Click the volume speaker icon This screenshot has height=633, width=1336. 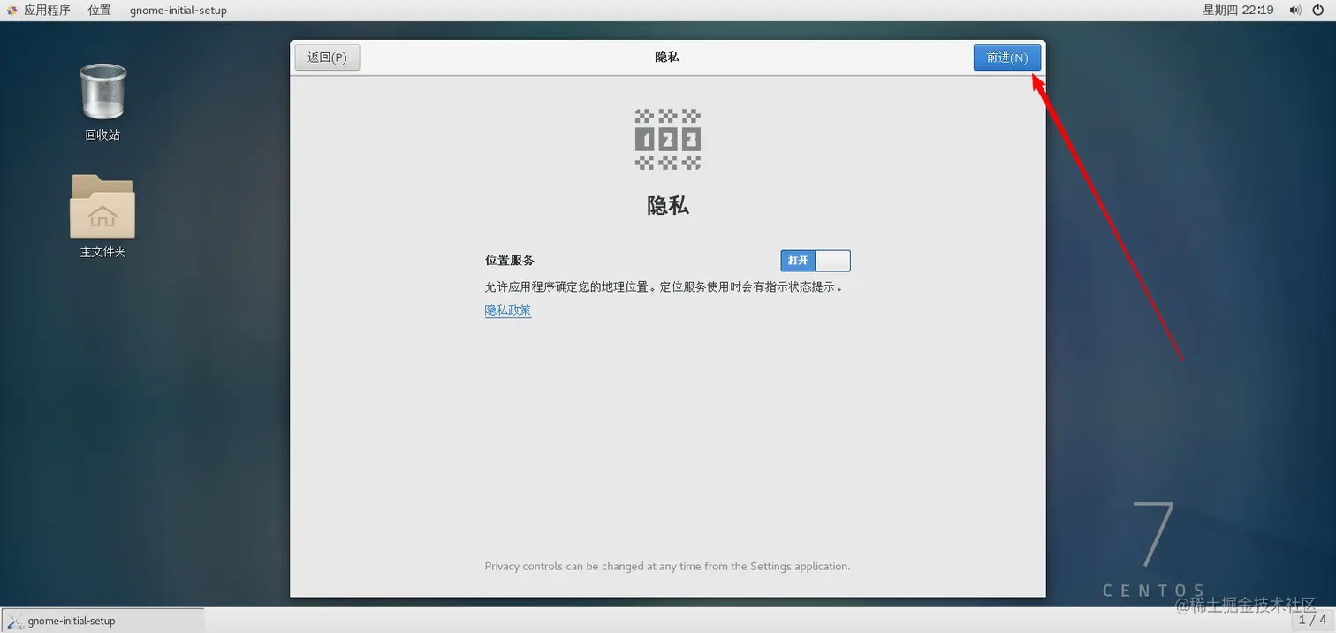pyautogui.click(x=1295, y=11)
